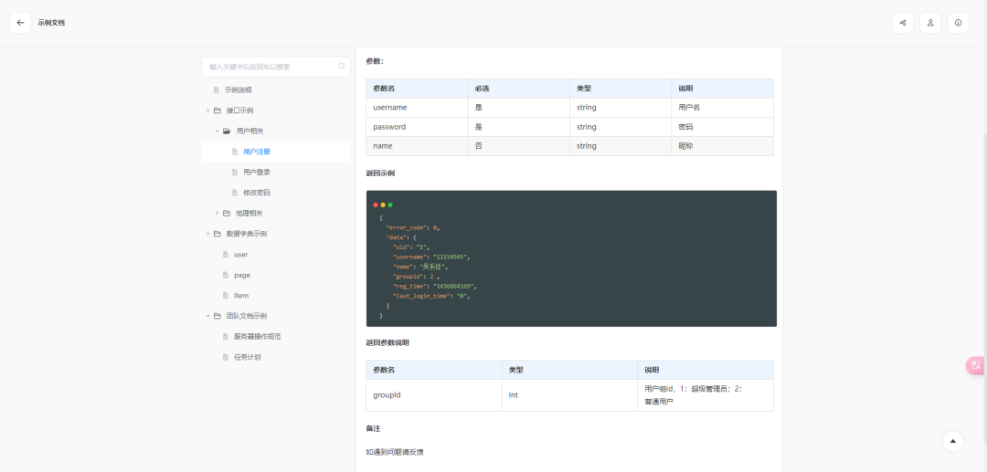Click the pink floating translate widget

coord(976,365)
